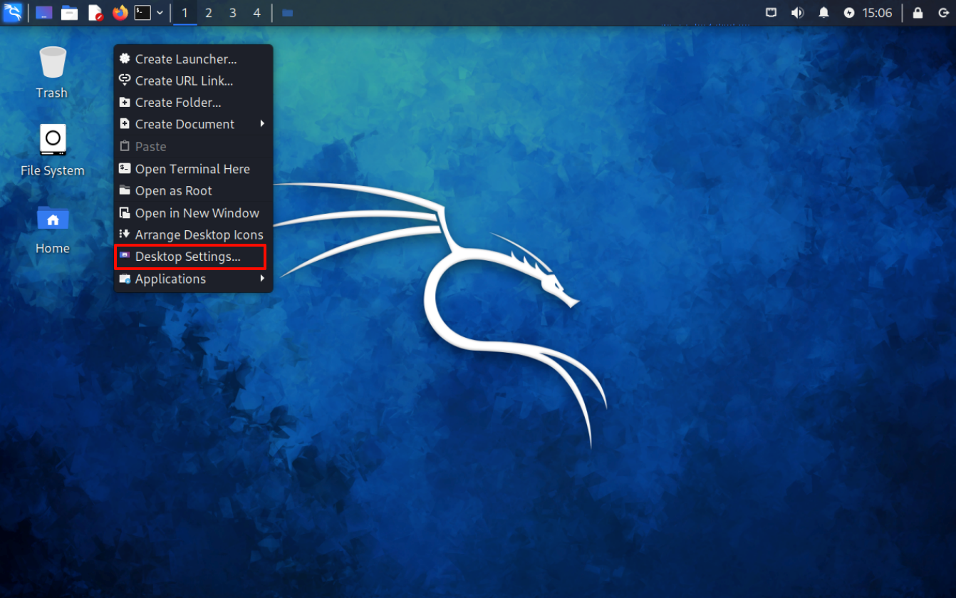Image resolution: width=956 pixels, height=598 pixels.
Task: Click the show desktop panel icon
Action: pyautogui.click(x=44, y=13)
